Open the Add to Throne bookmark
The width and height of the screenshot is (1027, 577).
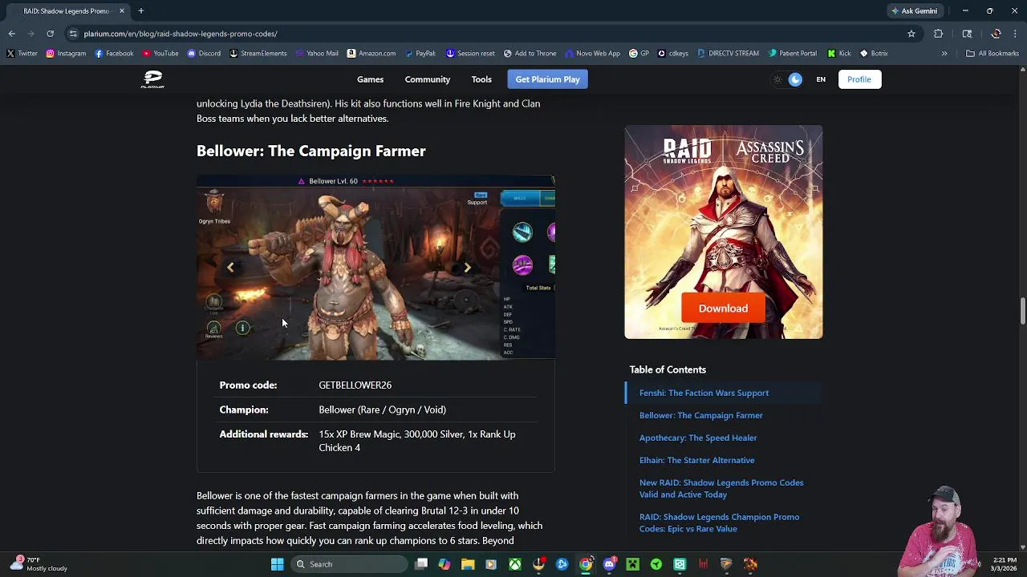pos(530,54)
